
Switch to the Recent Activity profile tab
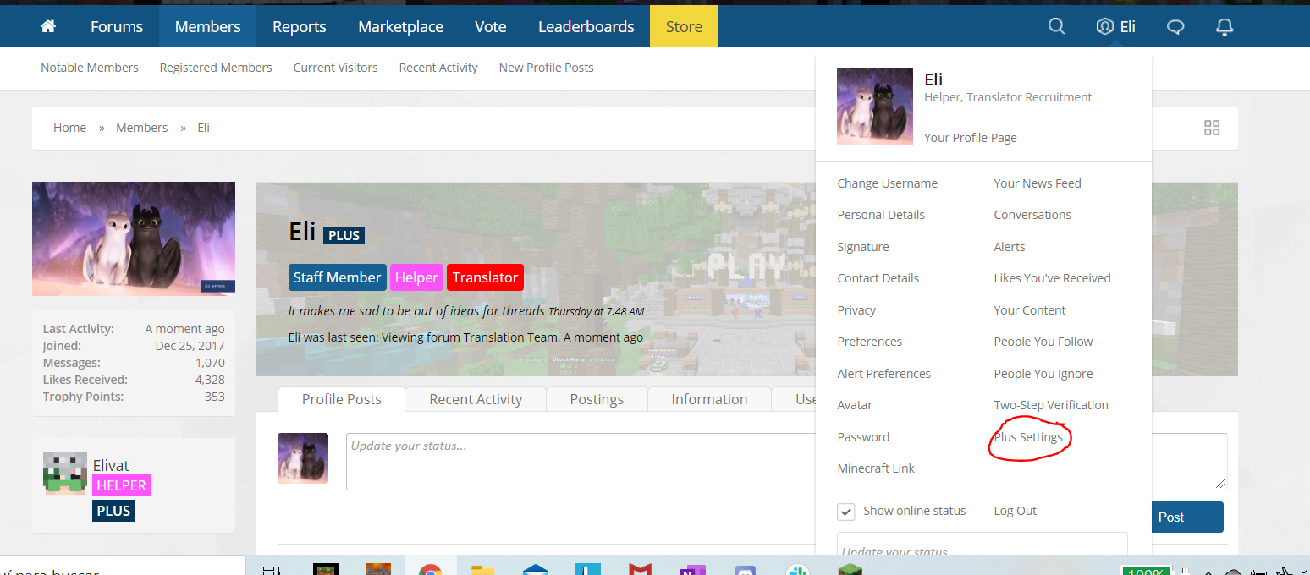click(x=476, y=399)
